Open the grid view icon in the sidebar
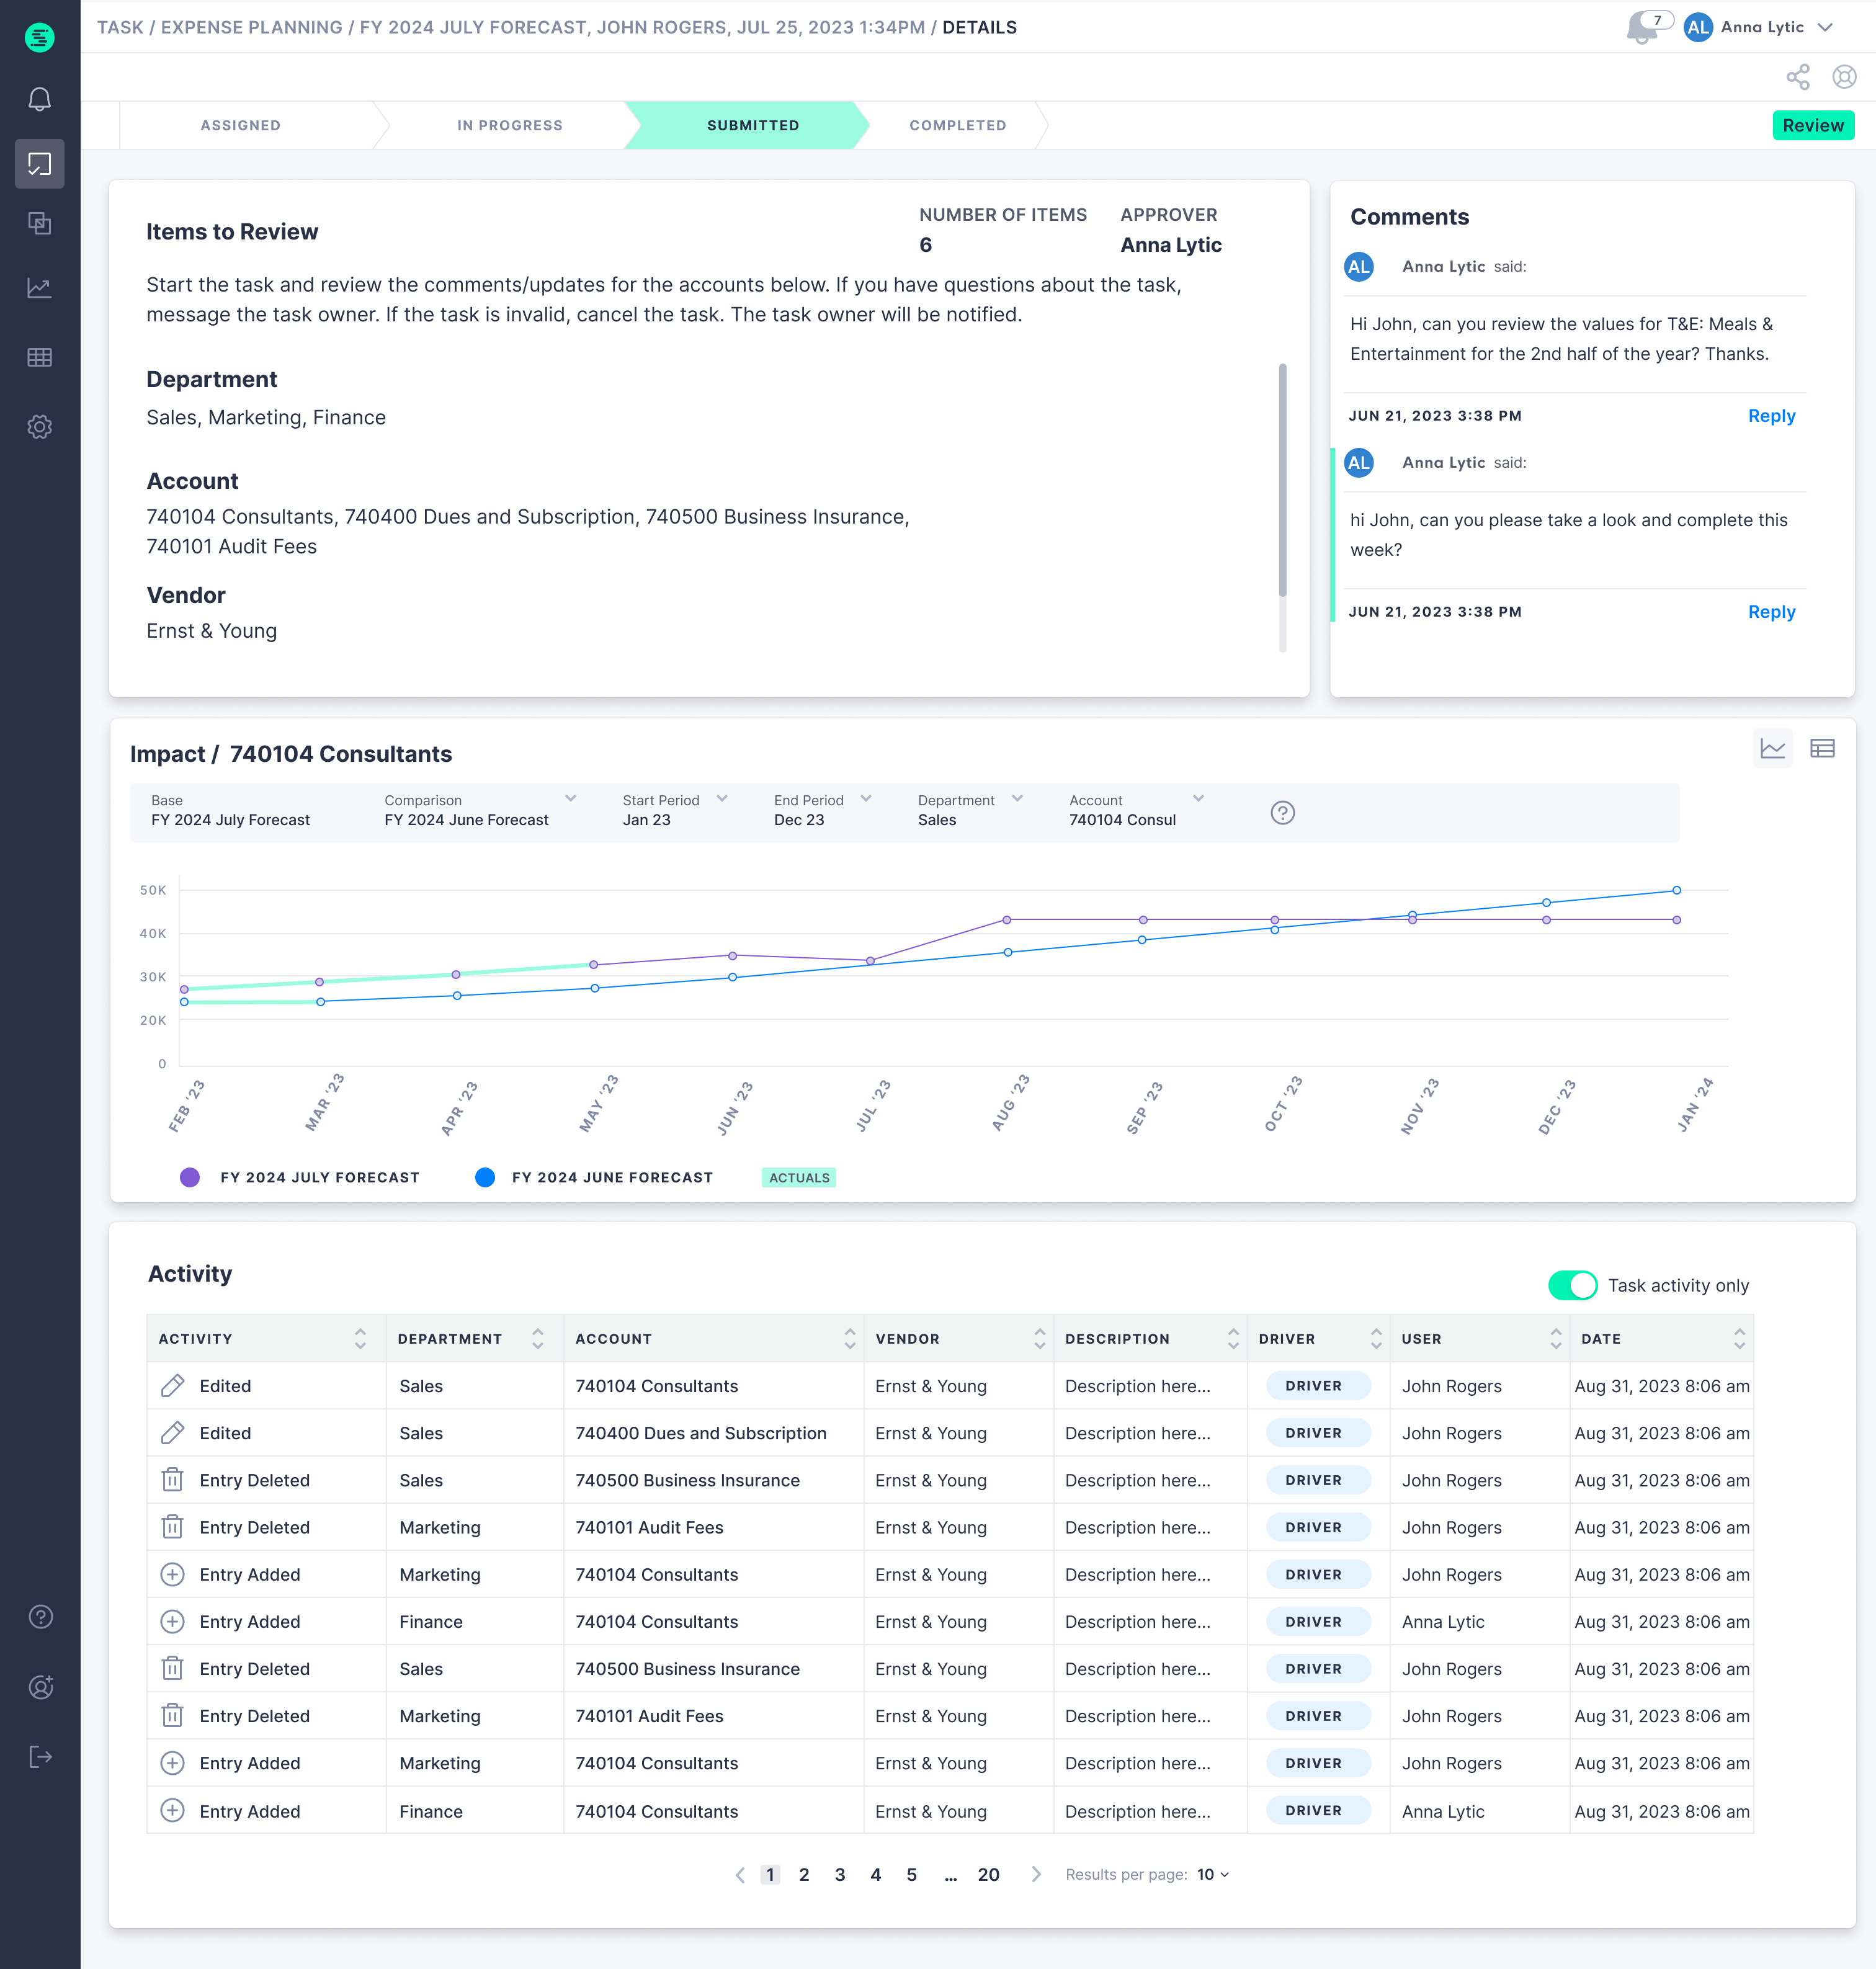 (x=40, y=357)
